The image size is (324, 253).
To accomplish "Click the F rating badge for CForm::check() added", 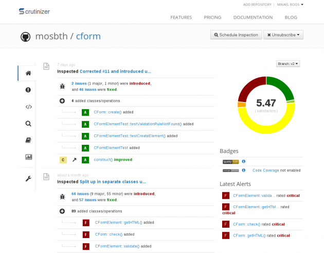I will click(86, 234).
